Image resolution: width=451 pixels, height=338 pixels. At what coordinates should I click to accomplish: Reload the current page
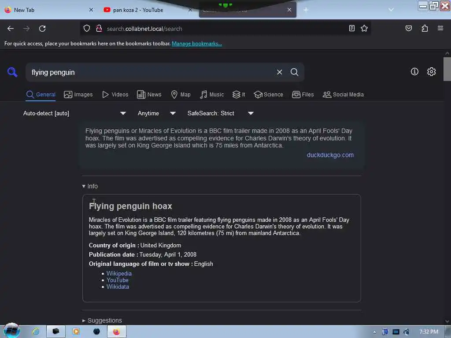click(42, 29)
